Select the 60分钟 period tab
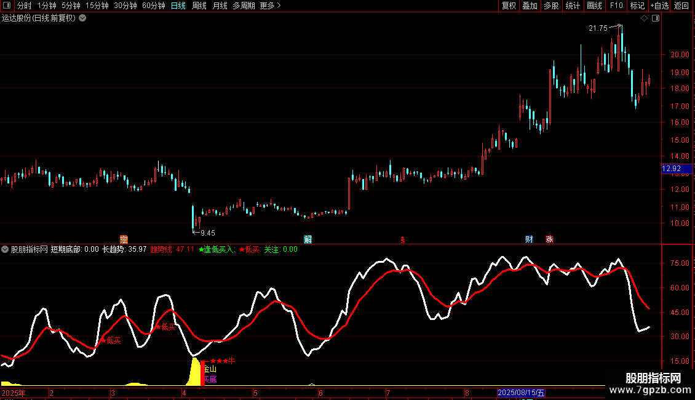This screenshot has width=695, height=400. coord(154,6)
